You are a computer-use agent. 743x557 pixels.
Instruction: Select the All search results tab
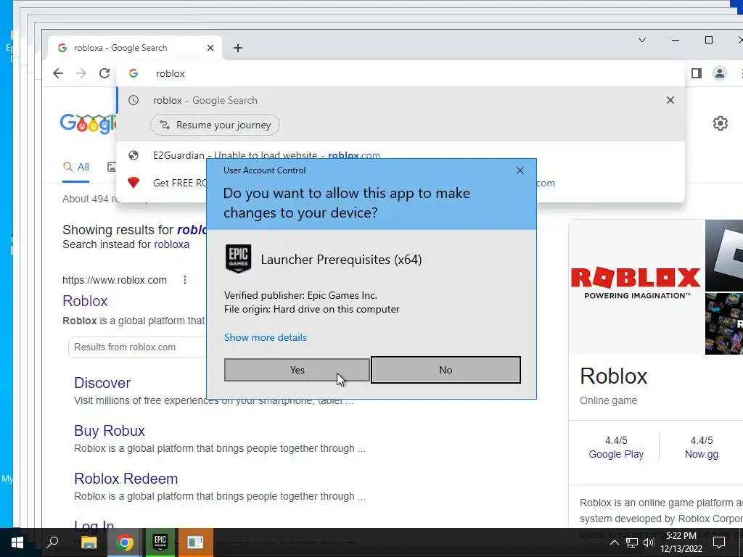(x=75, y=167)
